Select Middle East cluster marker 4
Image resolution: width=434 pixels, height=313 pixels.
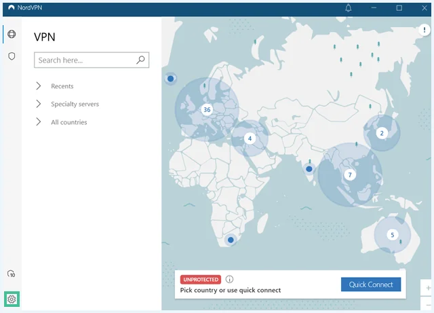(x=250, y=139)
